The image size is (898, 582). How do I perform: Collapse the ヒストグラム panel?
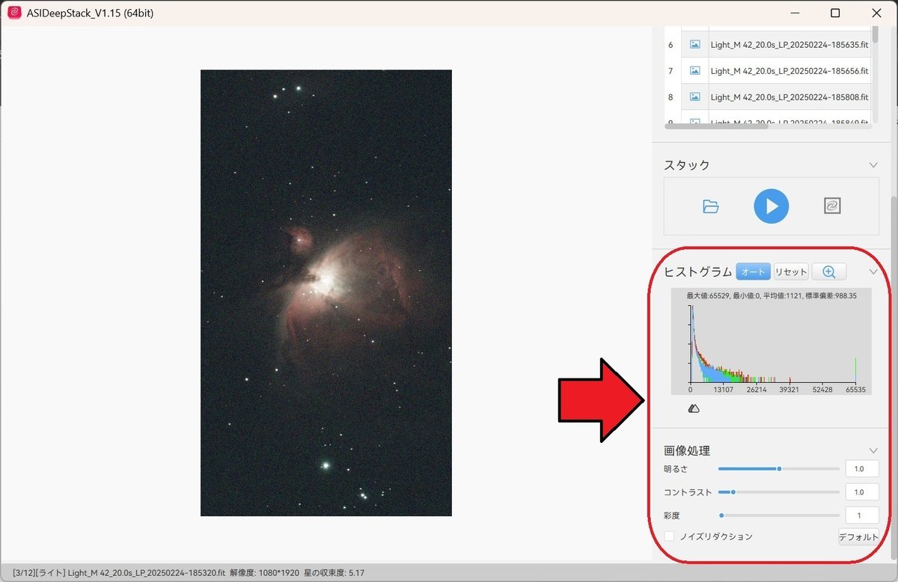pos(873,272)
